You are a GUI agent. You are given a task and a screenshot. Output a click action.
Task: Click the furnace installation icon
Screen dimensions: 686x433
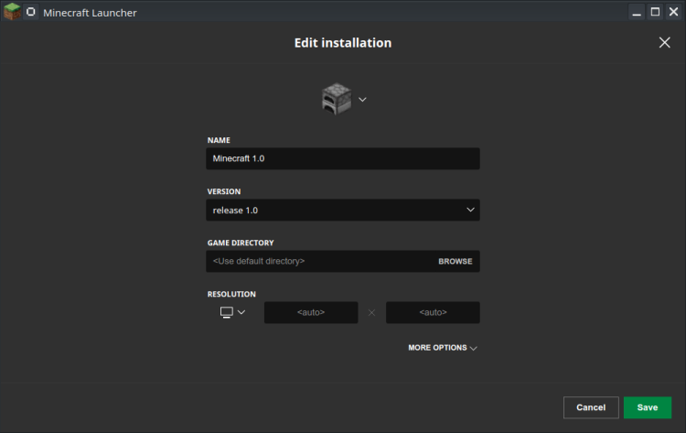336,99
